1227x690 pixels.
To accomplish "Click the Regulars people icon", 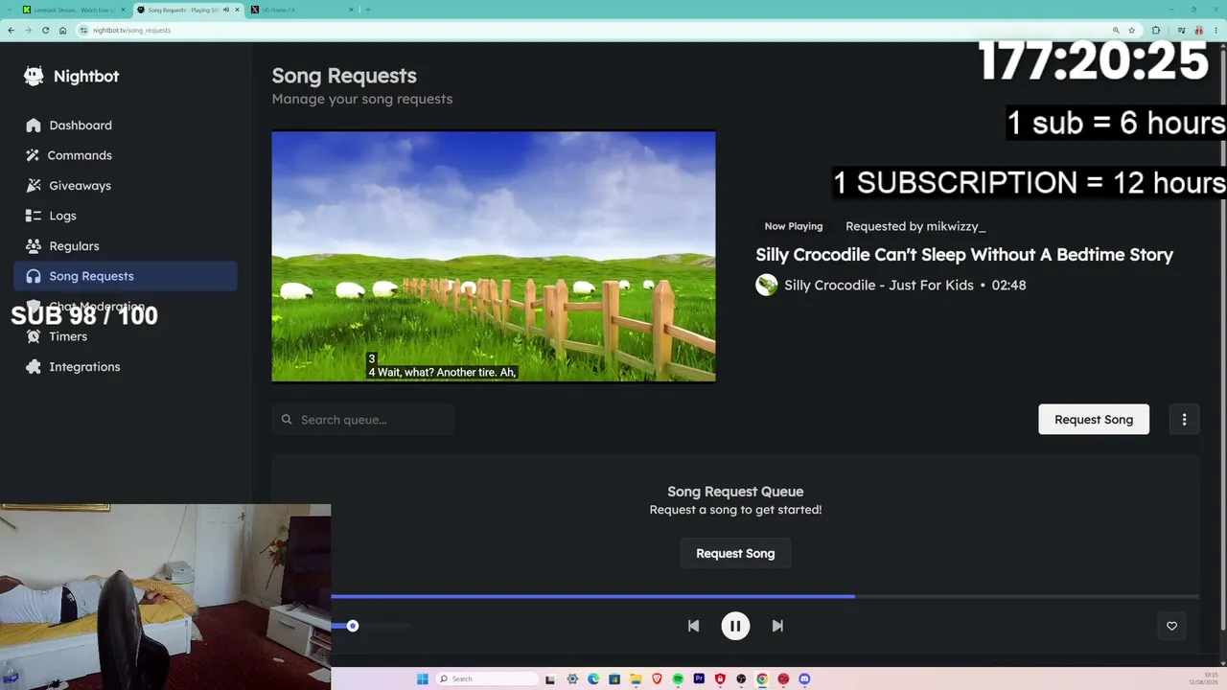I will [x=34, y=246].
